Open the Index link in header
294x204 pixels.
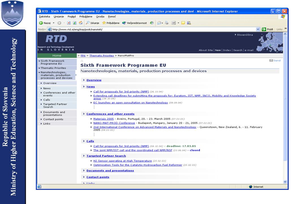pyautogui.click(x=227, y=50)
